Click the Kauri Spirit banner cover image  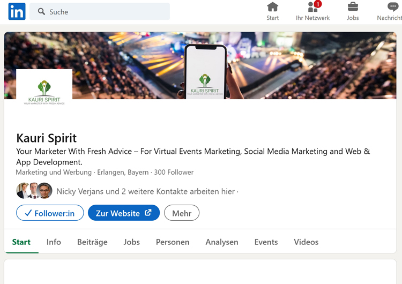point(200,65)
